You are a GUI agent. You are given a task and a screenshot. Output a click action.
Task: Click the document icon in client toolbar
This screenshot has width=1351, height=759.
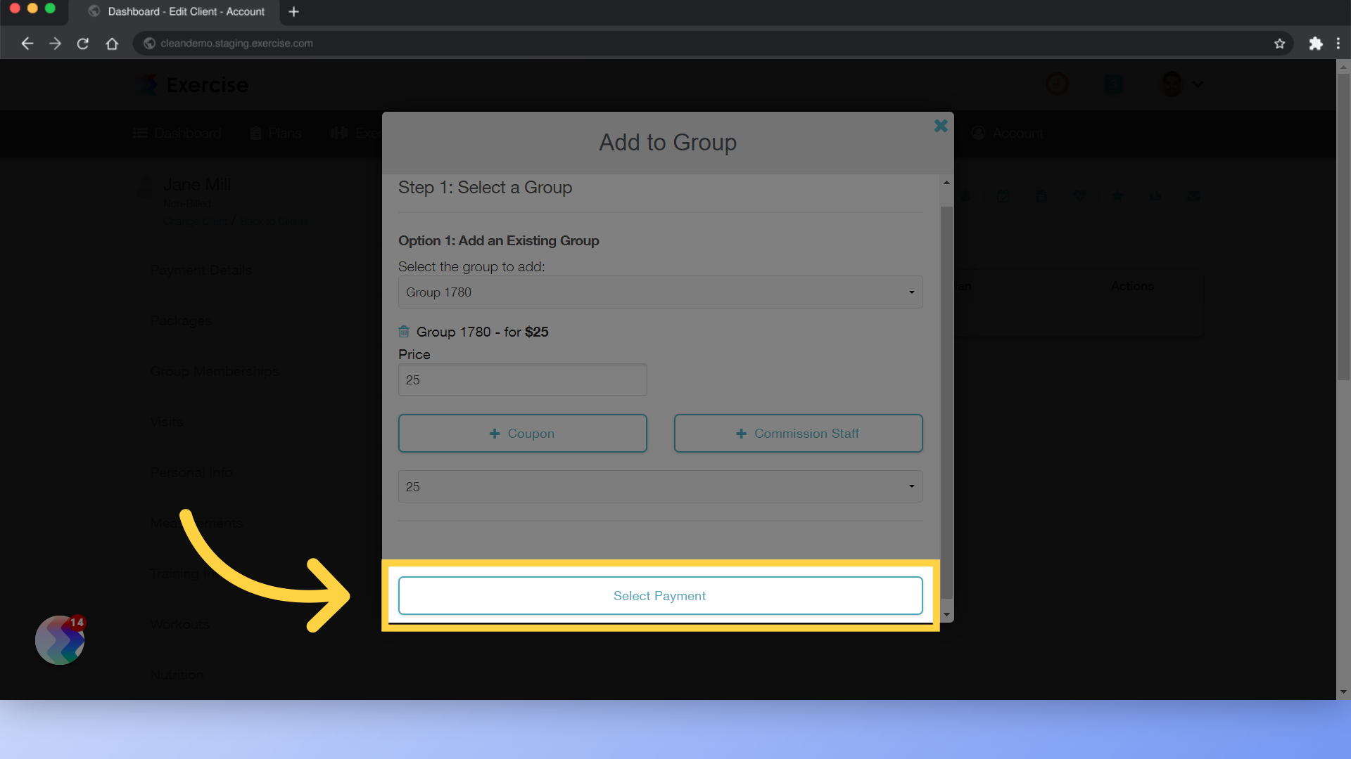1041,196
